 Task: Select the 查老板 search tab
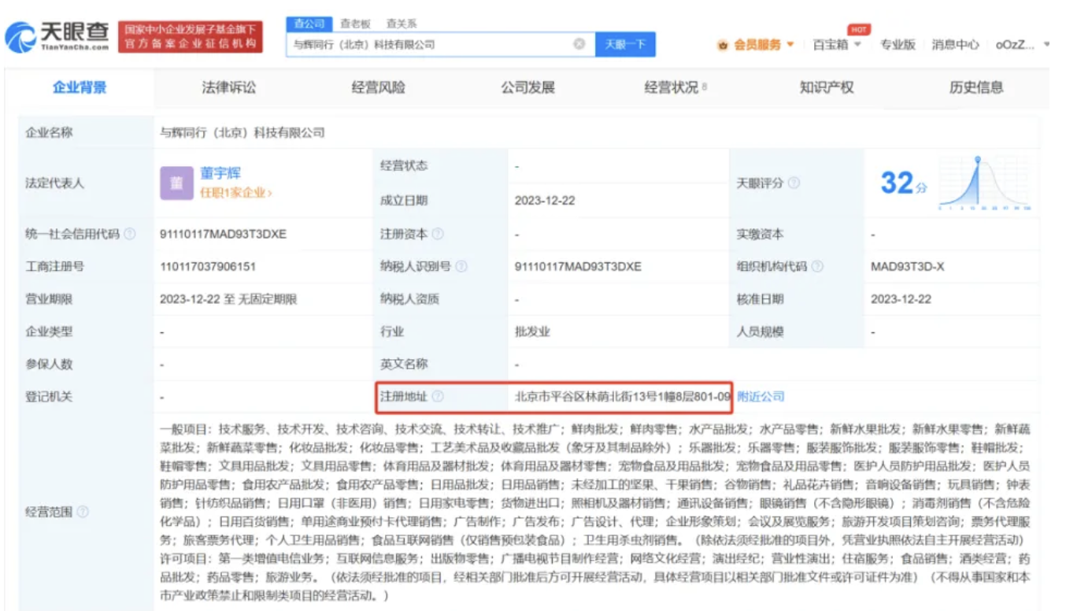354,24
